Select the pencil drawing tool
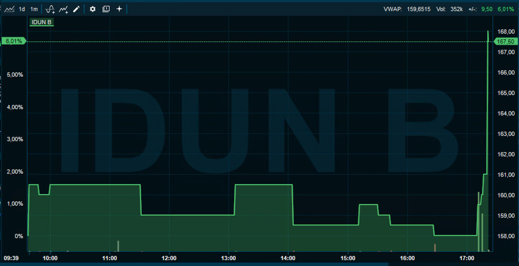The height and width of the screenshot is (266, 519). tap(76, 9)
